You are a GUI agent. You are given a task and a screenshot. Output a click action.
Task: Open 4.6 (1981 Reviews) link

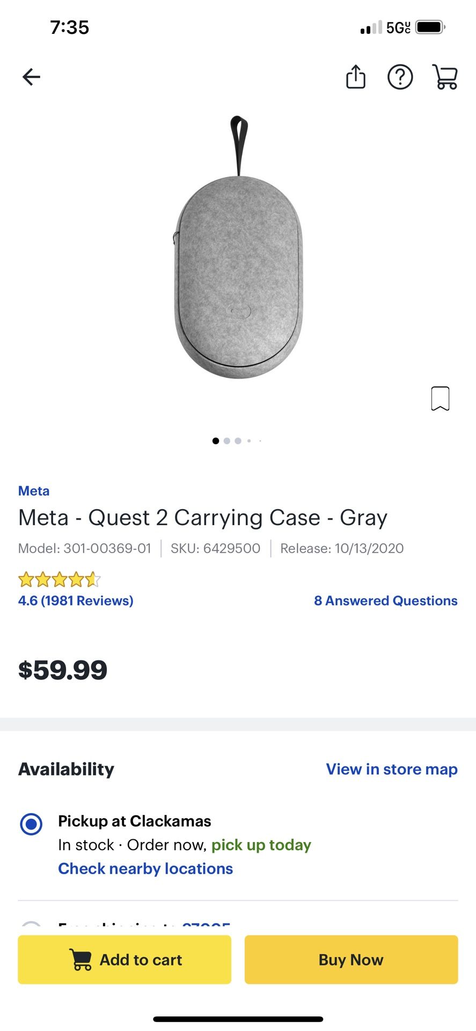[x=76, y=600]
